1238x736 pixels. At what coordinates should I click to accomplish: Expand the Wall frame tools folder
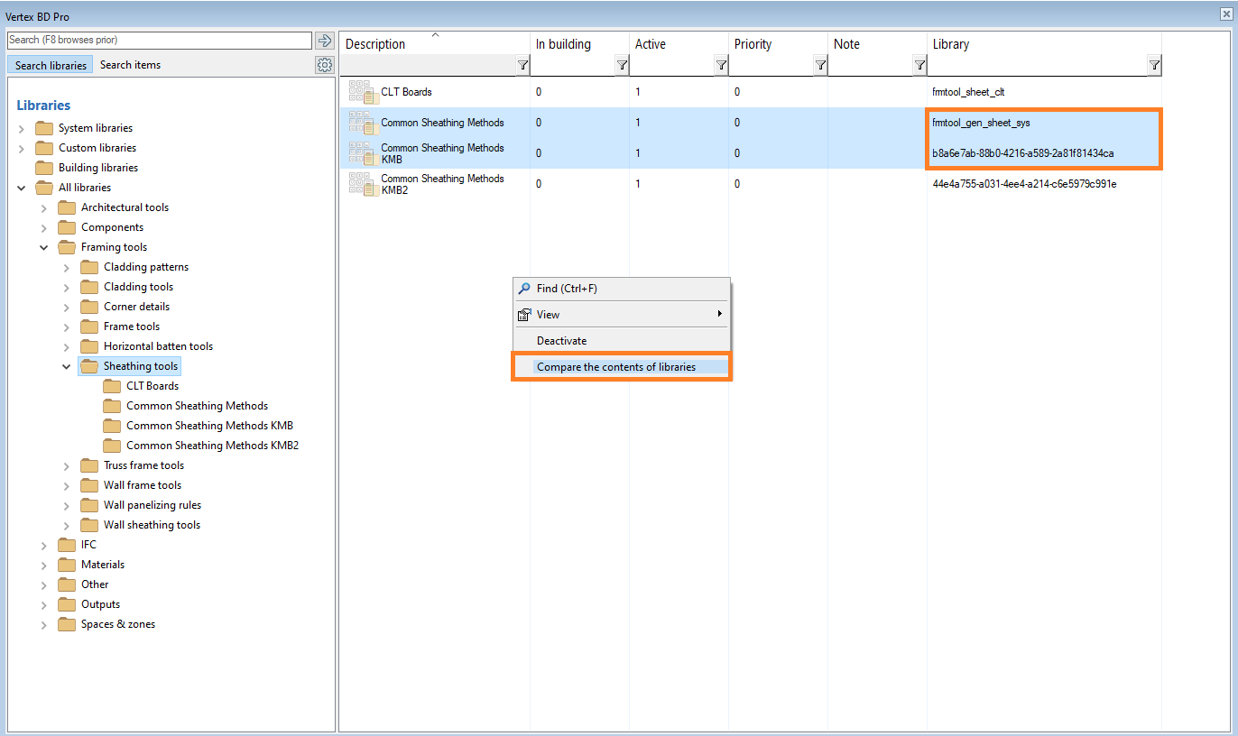[66, 485]
